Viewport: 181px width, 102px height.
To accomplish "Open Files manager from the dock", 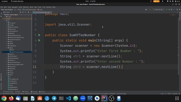I will coord(25,98).
